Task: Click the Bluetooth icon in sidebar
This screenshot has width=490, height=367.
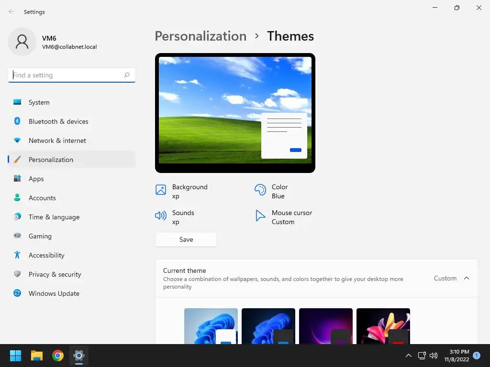Action: [17, 121]
